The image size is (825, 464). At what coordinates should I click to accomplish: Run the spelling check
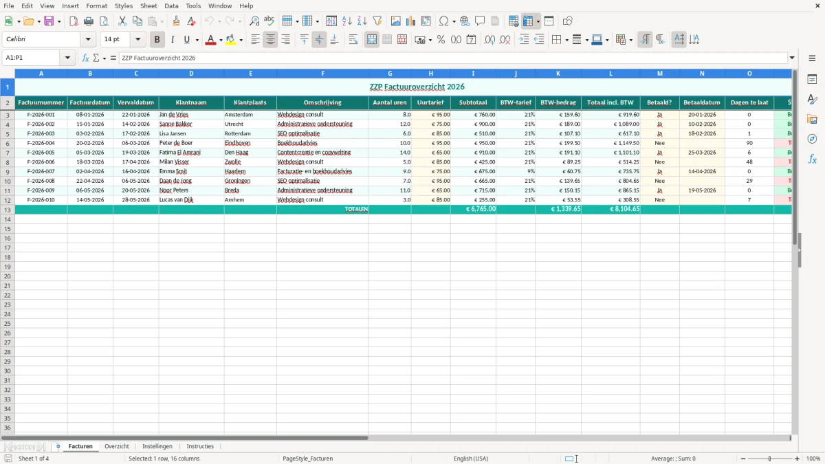point(269,21)
